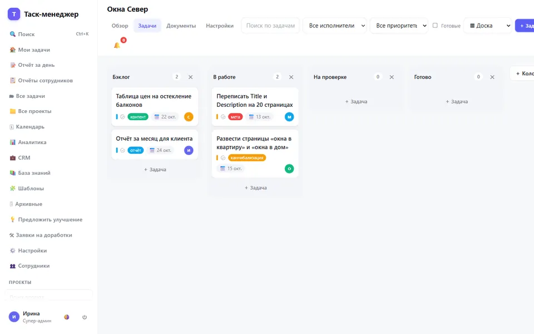Mark balcony price table task complete

coord(122,117)
